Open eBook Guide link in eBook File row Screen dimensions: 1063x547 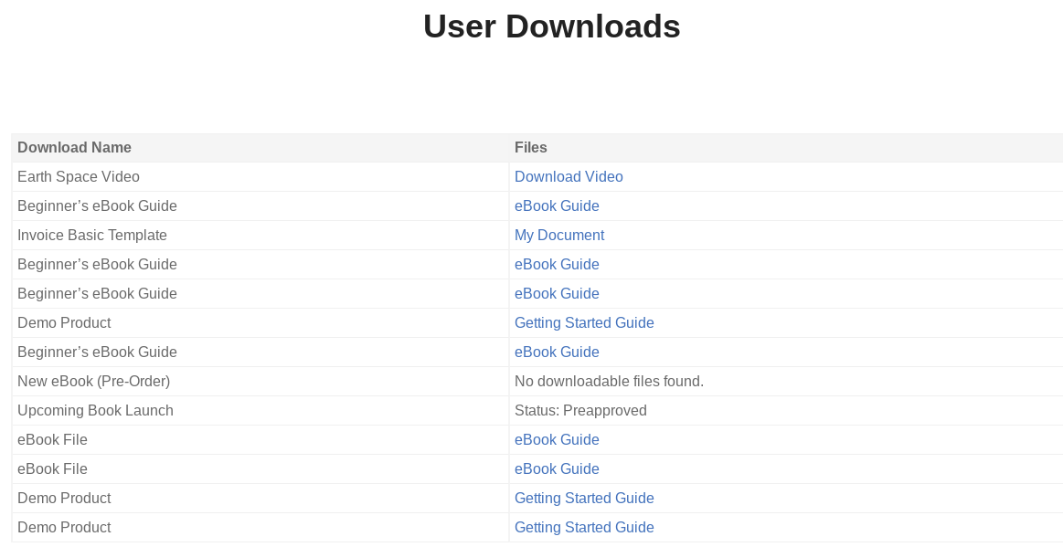tap(557, 439)
